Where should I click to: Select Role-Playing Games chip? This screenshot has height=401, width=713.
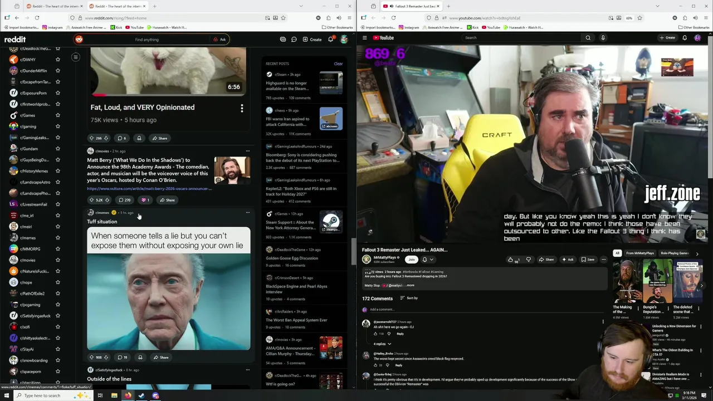[x=675, y=253]
